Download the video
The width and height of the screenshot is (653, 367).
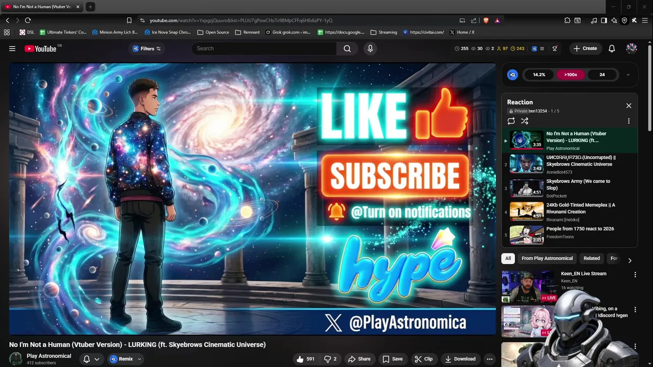(x=460, y=359)
